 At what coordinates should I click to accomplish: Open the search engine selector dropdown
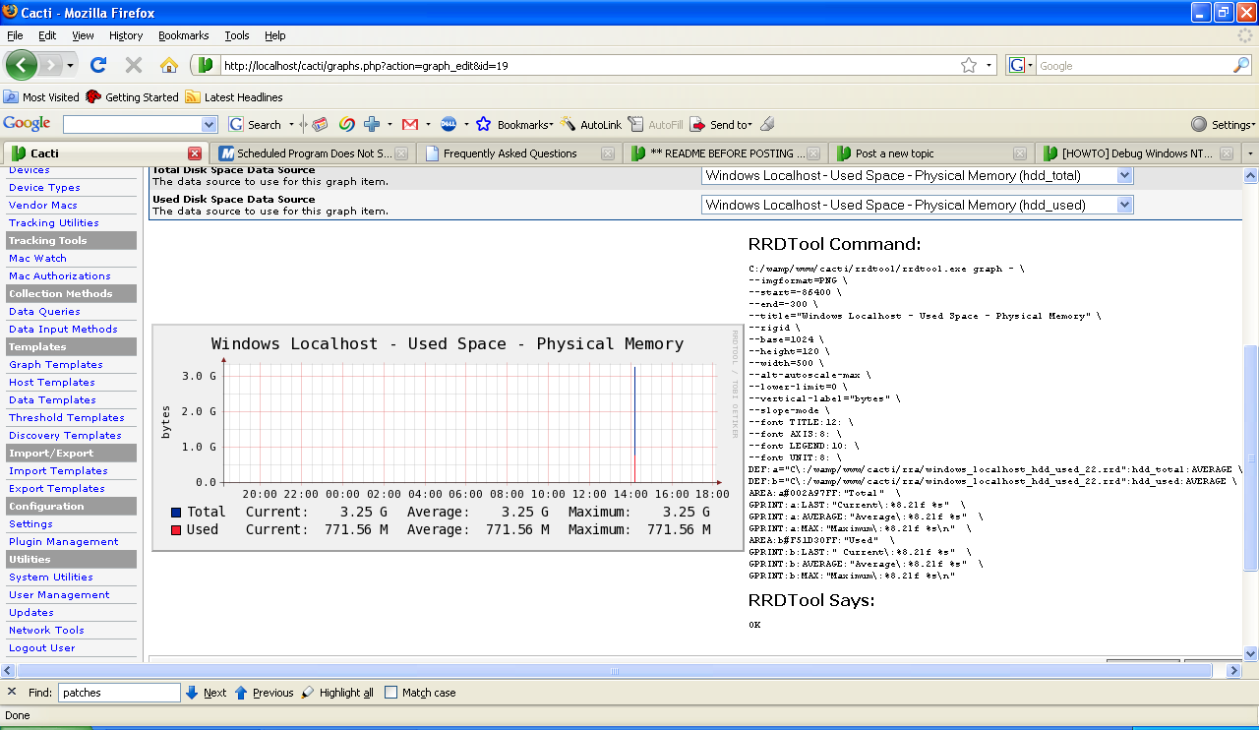click(1021, 65)
